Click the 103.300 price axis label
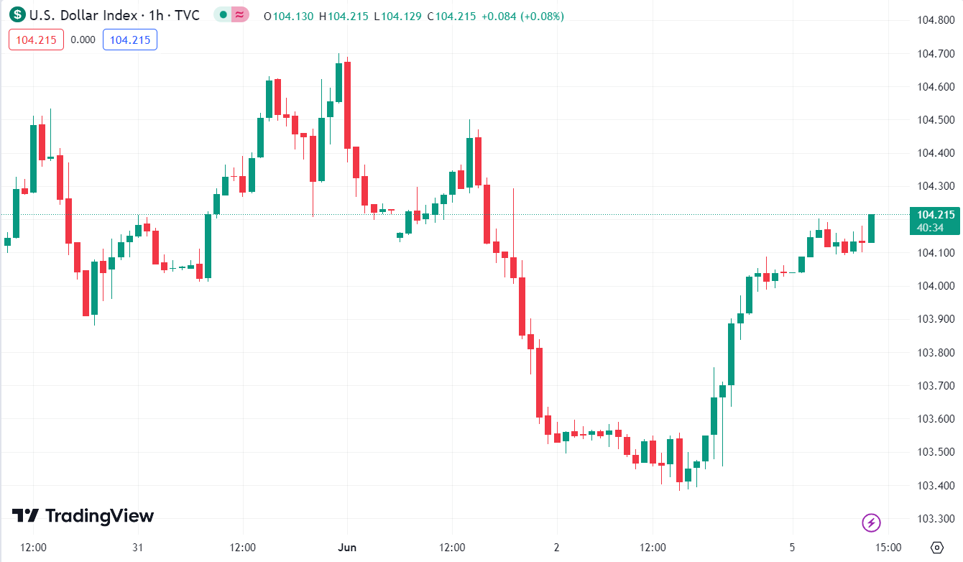The image size is (963, 562). 935,519
